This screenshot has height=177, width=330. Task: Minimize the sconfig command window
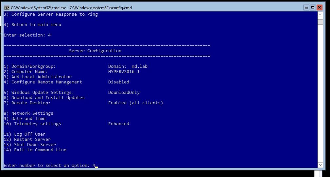306,8
